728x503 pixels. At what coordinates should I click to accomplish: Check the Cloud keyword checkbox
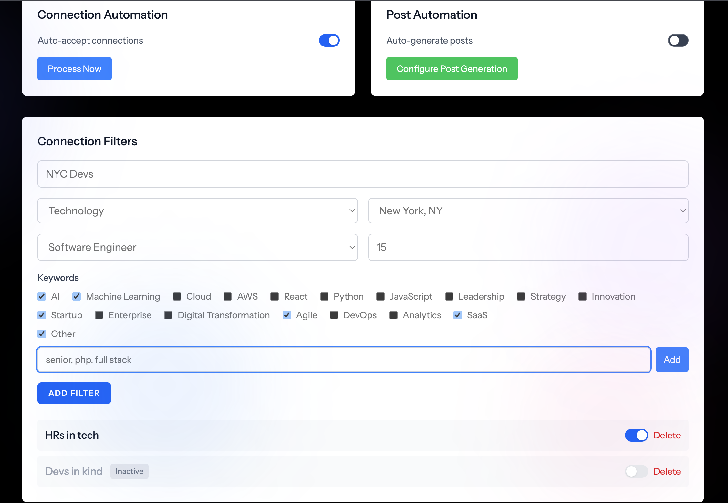[177, 296]
